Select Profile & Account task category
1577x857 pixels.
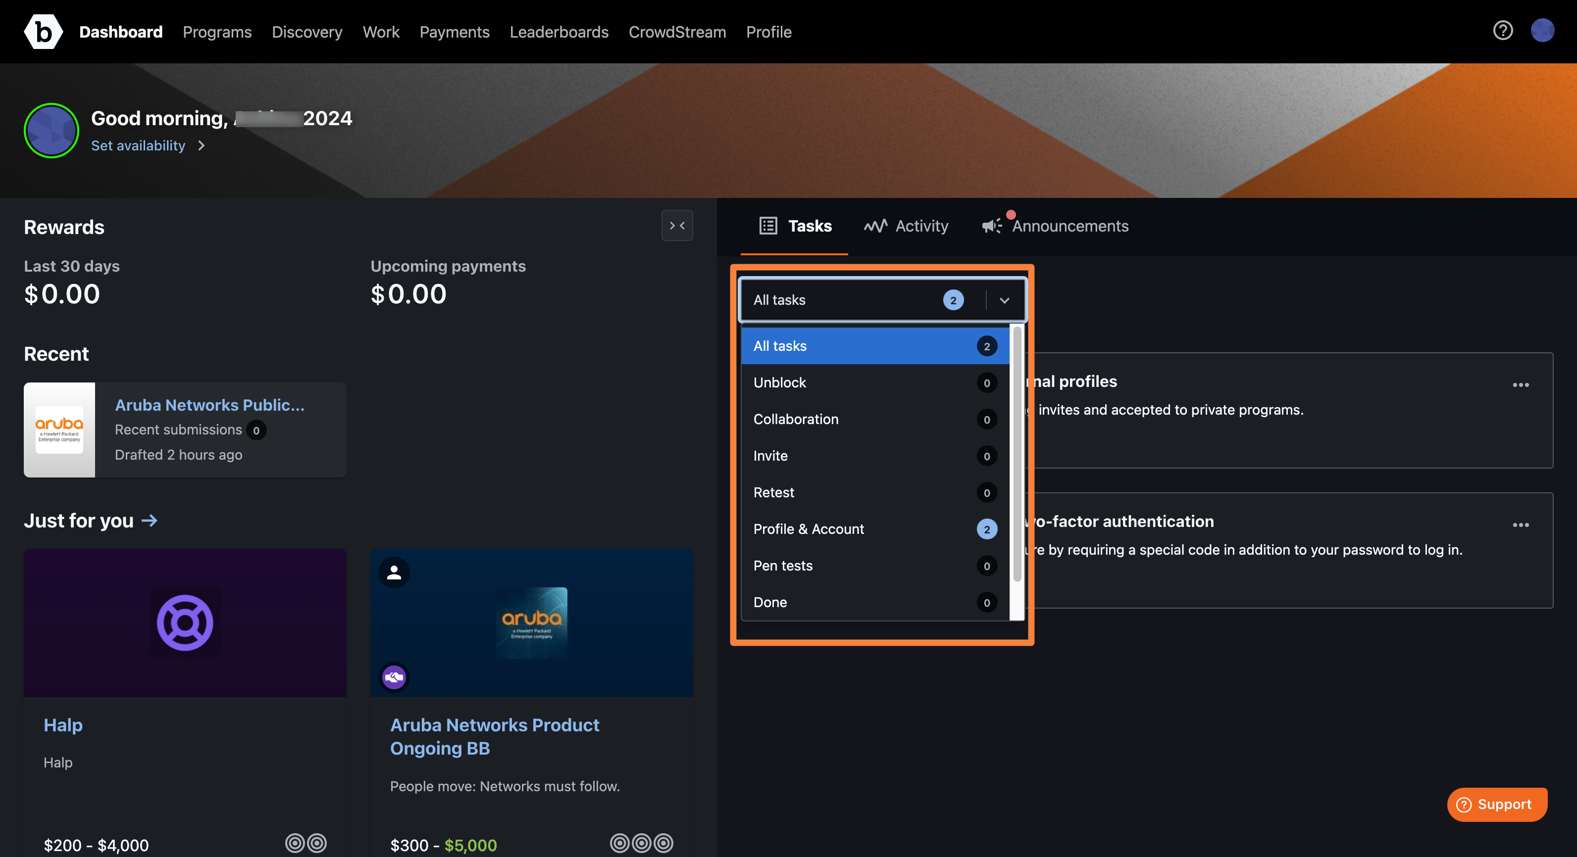[809, 528]
